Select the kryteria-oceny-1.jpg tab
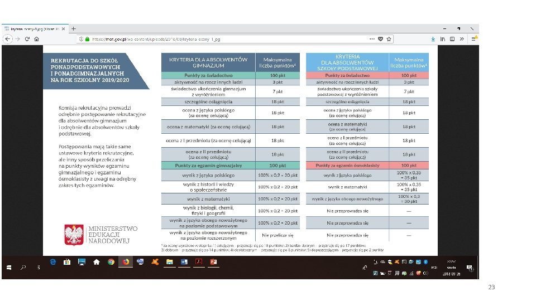536x301 pixels. pyautogui.click(x=35, y=29)
